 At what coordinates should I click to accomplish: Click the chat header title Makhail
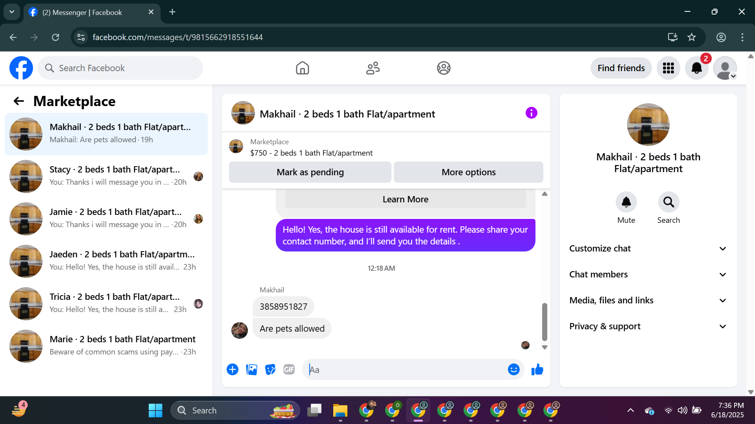(347, 114)
